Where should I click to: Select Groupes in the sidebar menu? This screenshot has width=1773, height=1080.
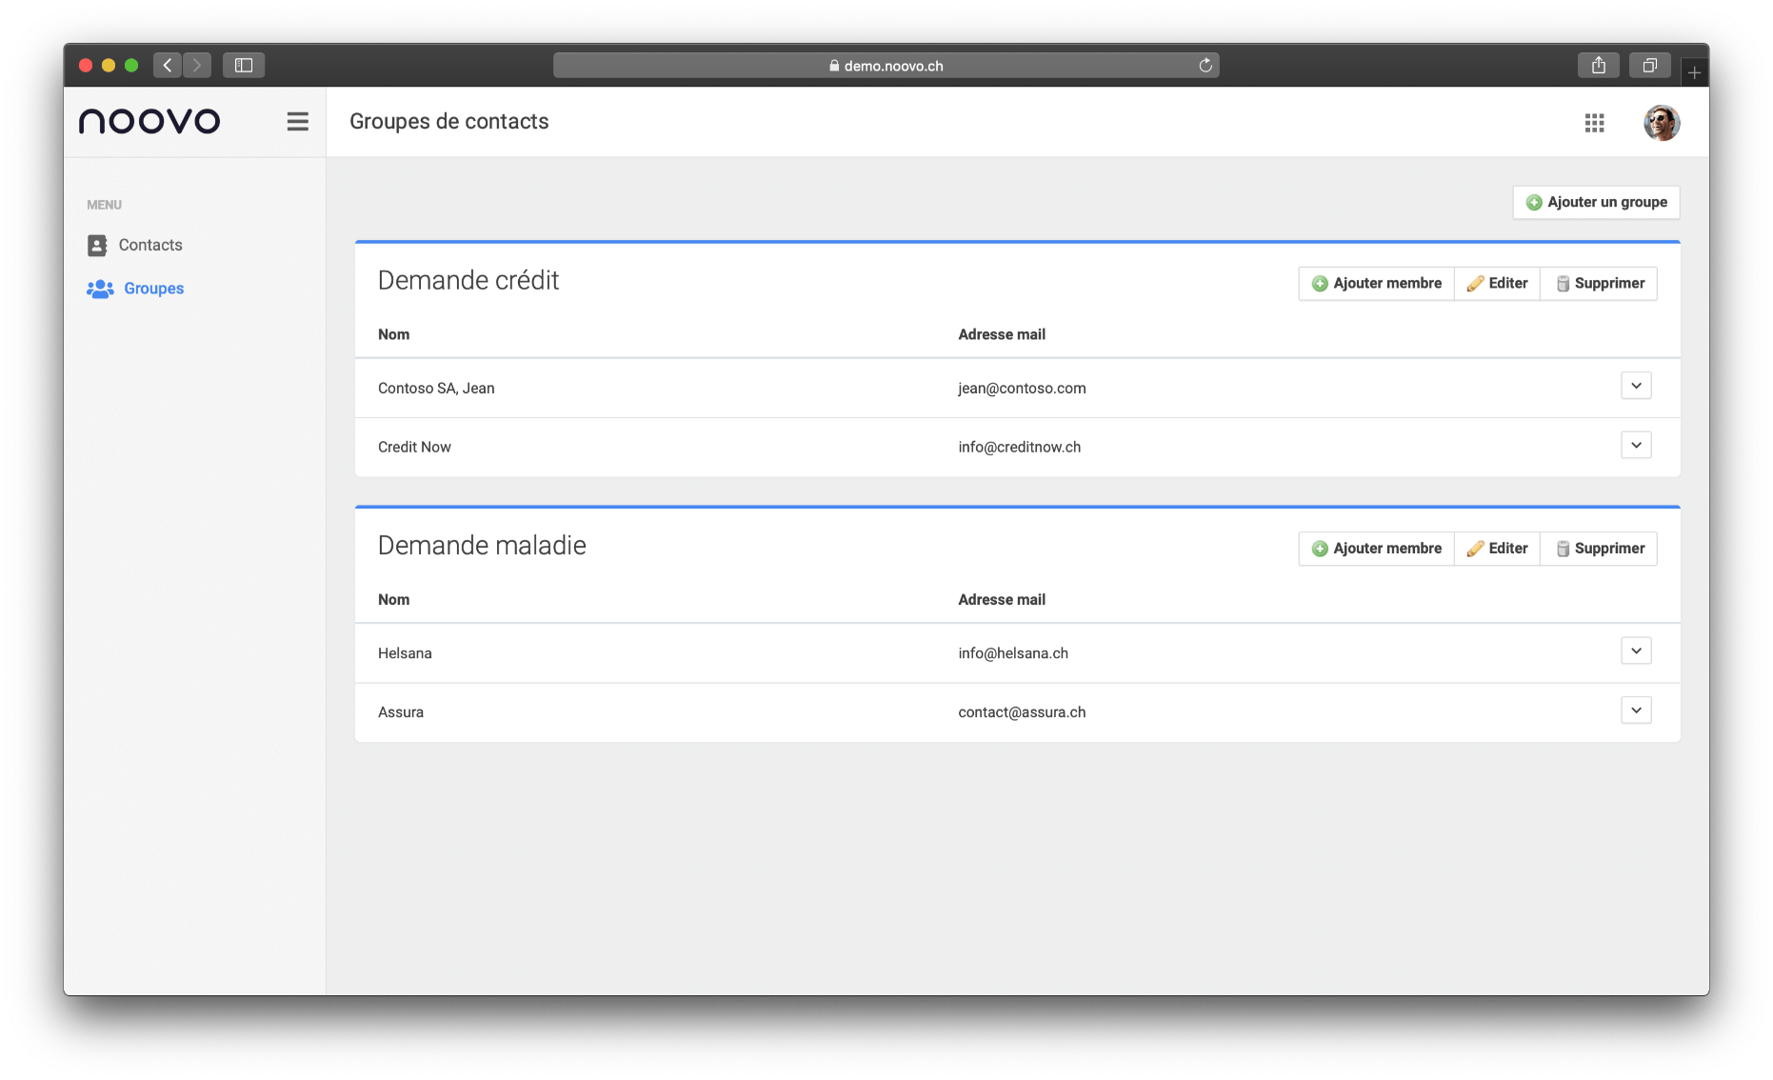point(153,289)
